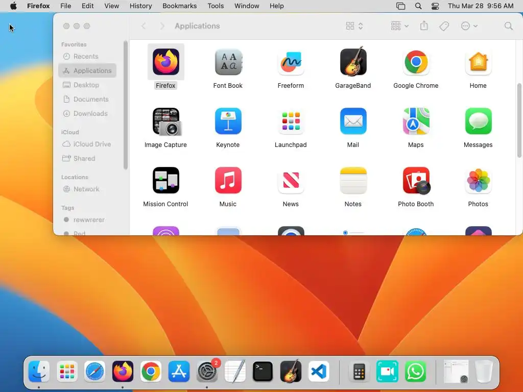Image resolution: width=523 pixels, height=392 pixels.
Task: Select Launchpad in the Applications folder
Action: [291, 121]
